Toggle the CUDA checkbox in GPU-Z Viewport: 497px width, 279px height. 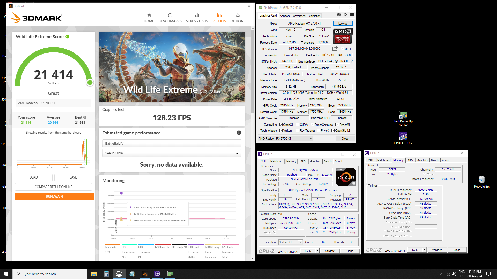tap(298, 125)
